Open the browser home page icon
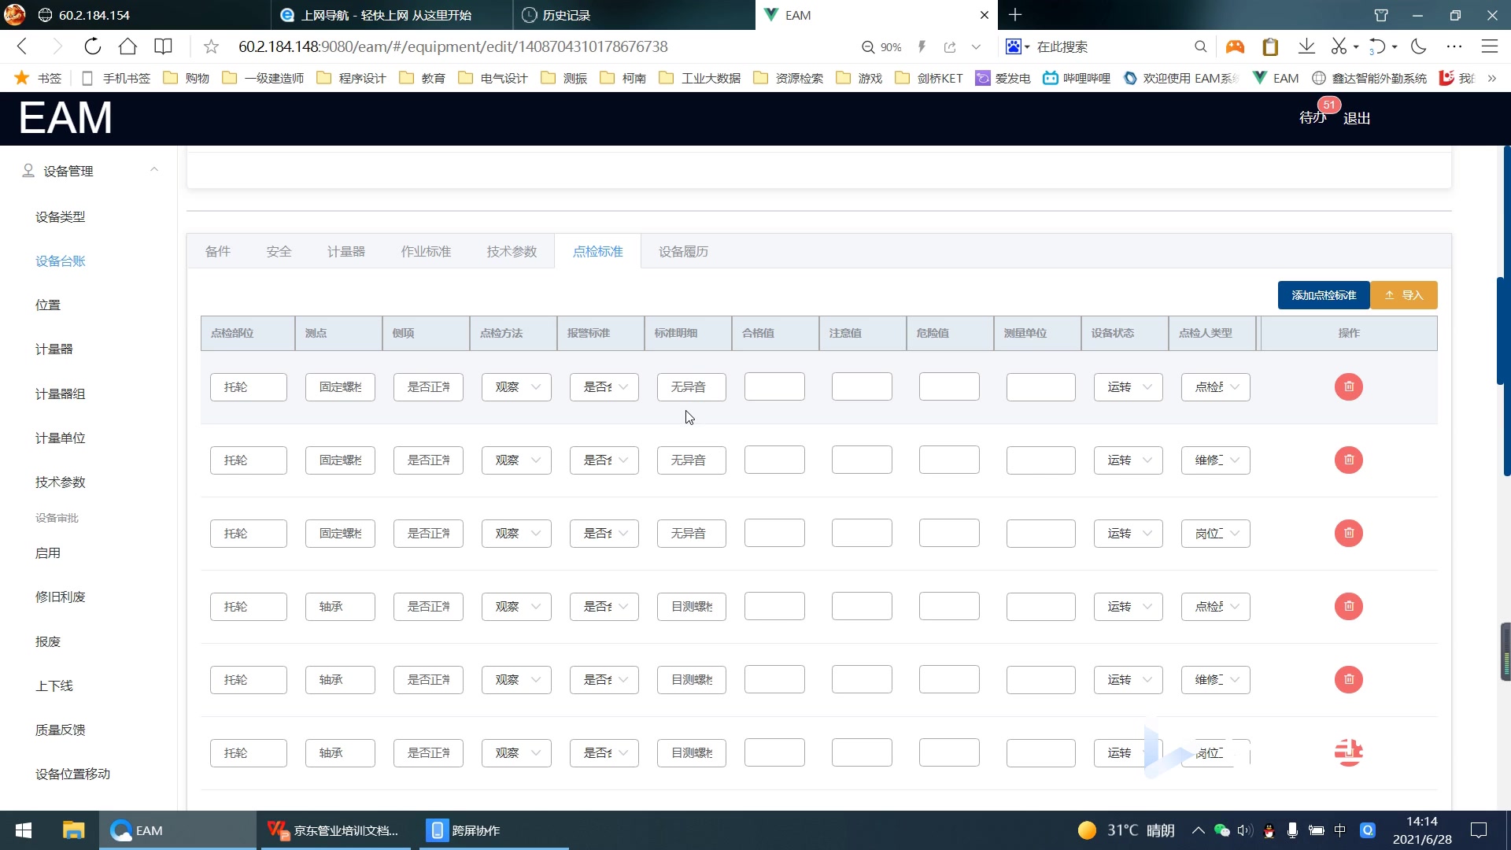Viewport: 1511px width, 850px height. [127, 46]
